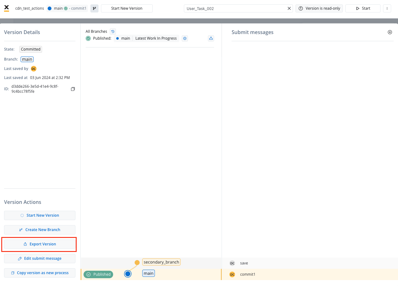Click the main branch chip beside Published:

point(123,38)
